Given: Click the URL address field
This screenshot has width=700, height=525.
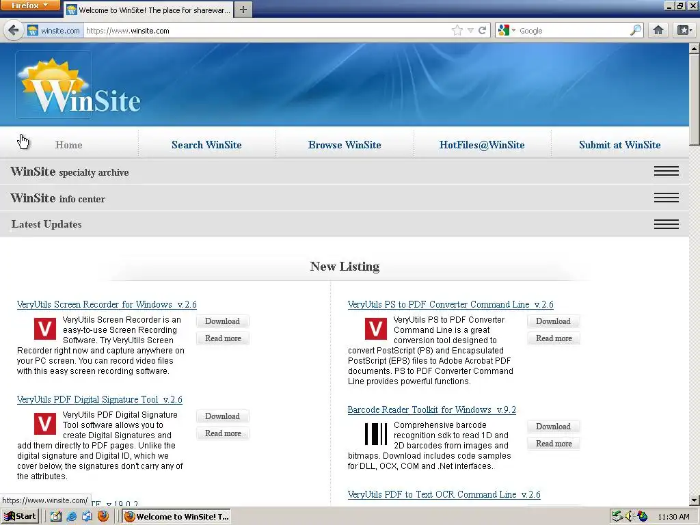Looking at the screenshot, I should (x=267, y=30).
